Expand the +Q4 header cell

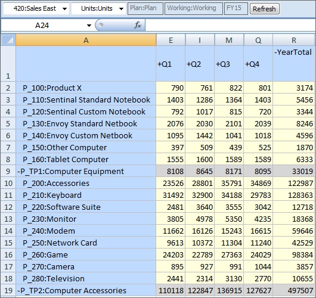[258, 64]
